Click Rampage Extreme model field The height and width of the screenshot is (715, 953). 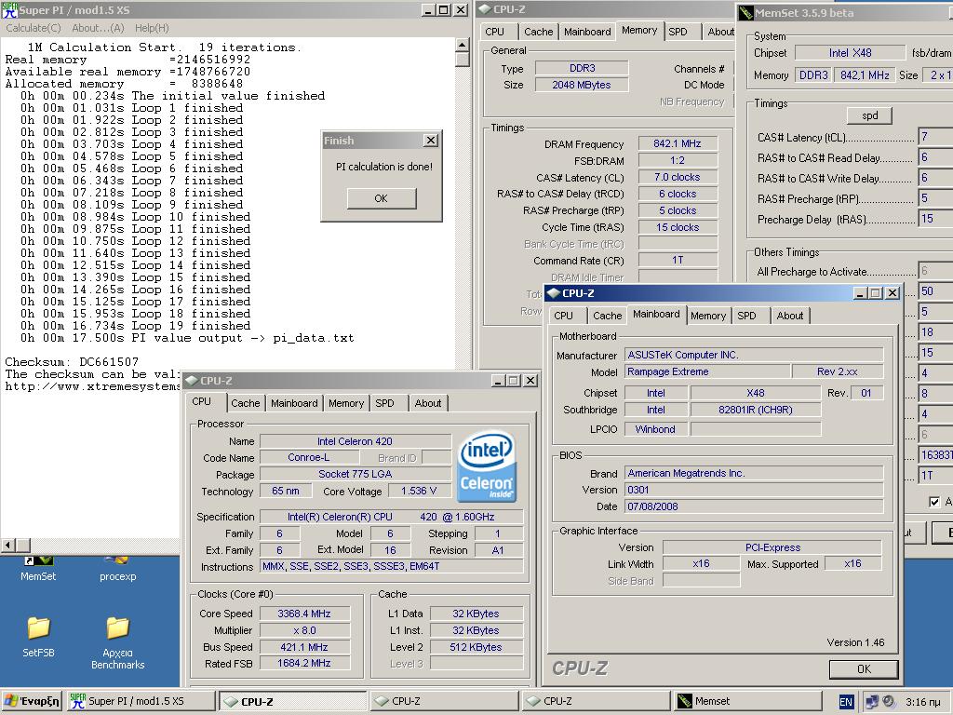(x=707, y=371)
